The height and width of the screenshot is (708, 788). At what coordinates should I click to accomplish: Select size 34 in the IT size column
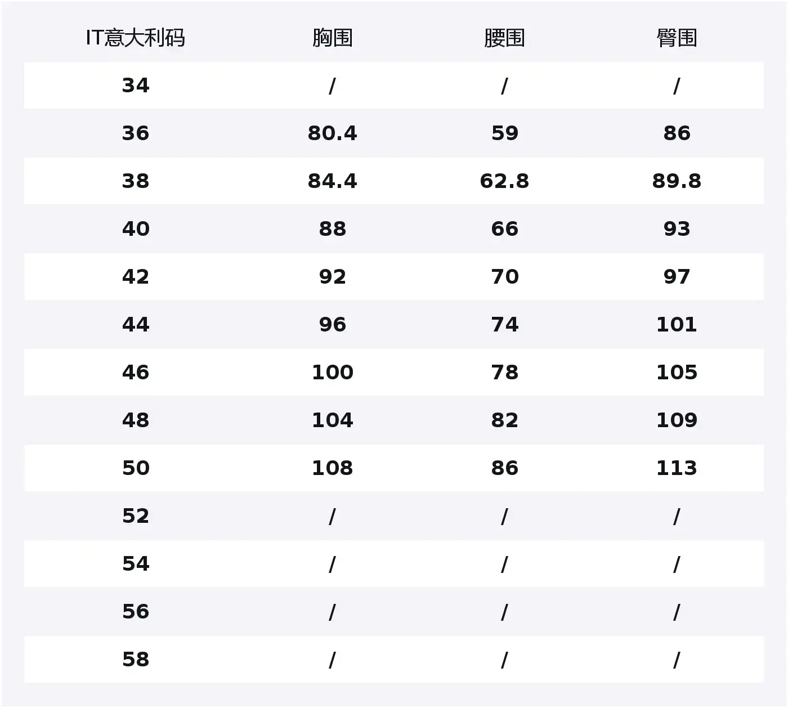pos(136,86)
